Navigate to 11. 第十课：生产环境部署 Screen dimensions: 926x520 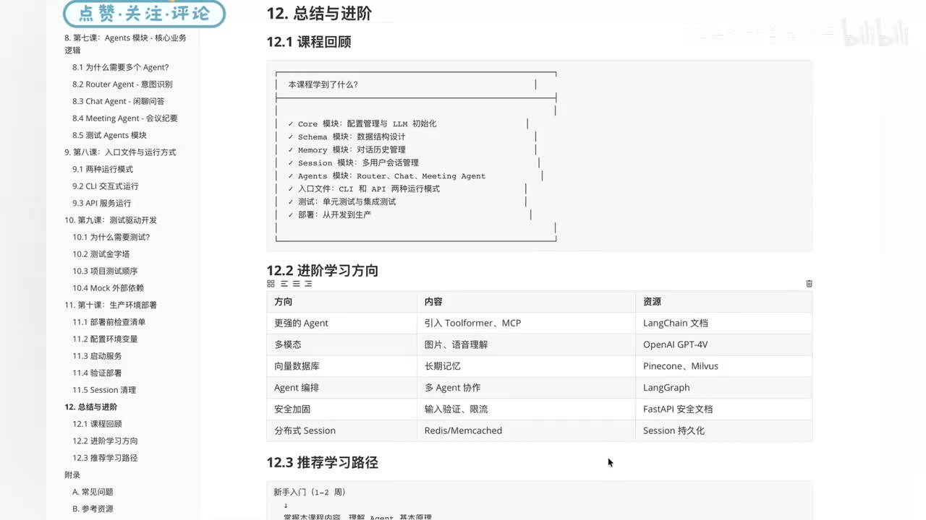(x=111, y=305)
